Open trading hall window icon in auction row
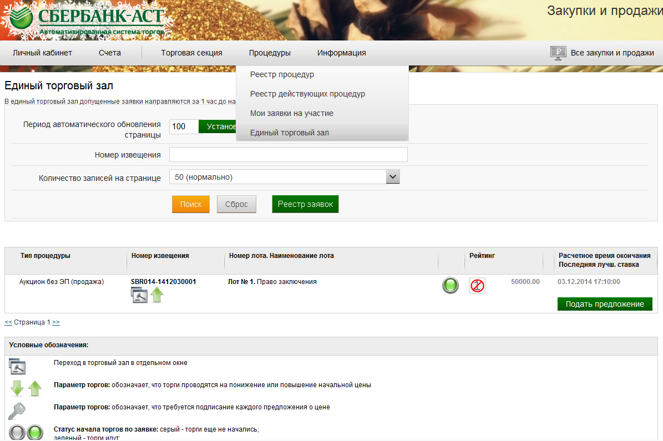Viewport: 663px width, 441px height. click(139, 296)
